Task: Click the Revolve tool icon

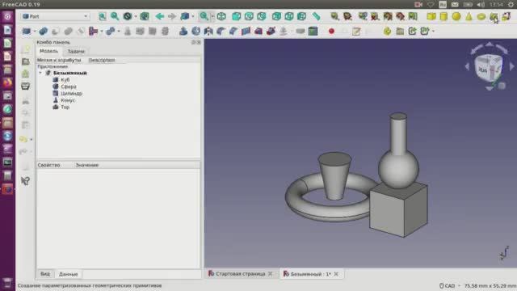Action: point(195,32)
